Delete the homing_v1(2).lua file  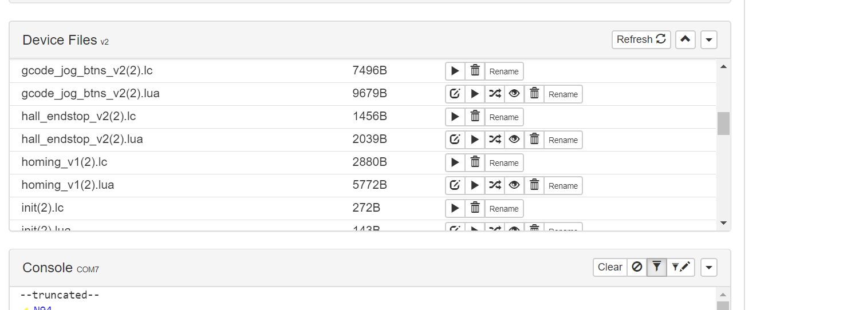click(x=534, y=186)
